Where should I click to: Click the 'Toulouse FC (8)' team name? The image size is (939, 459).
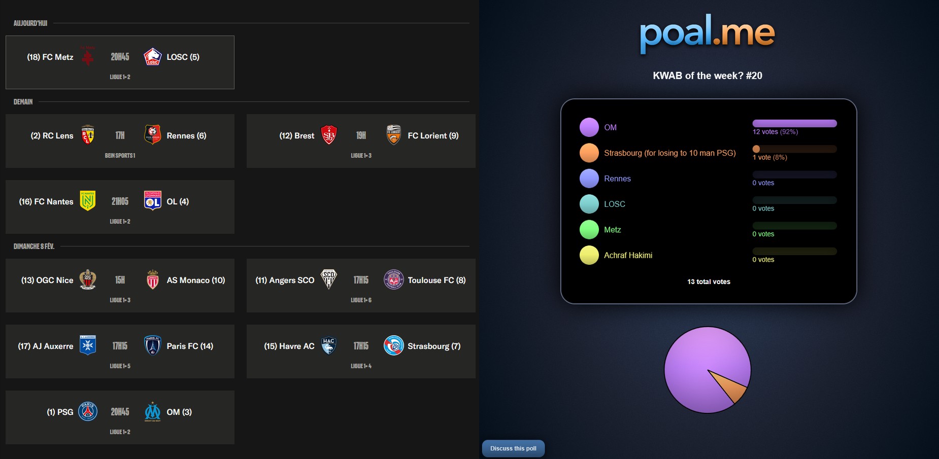point(437,280)
